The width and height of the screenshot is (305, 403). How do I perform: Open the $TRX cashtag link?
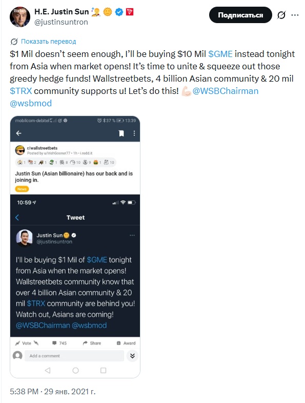(x=21, y=91)
